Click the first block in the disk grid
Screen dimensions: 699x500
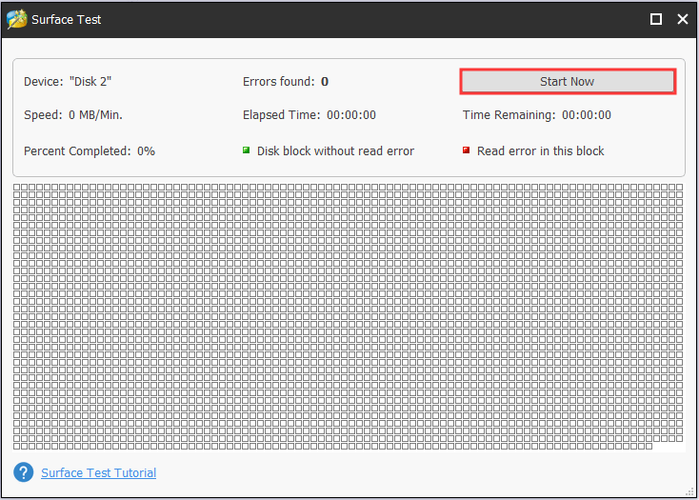[17, 189]
